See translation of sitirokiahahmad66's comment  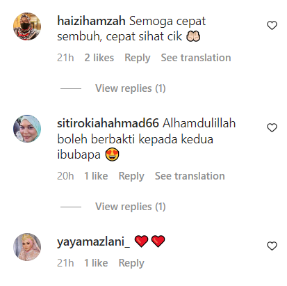point(190,176)
